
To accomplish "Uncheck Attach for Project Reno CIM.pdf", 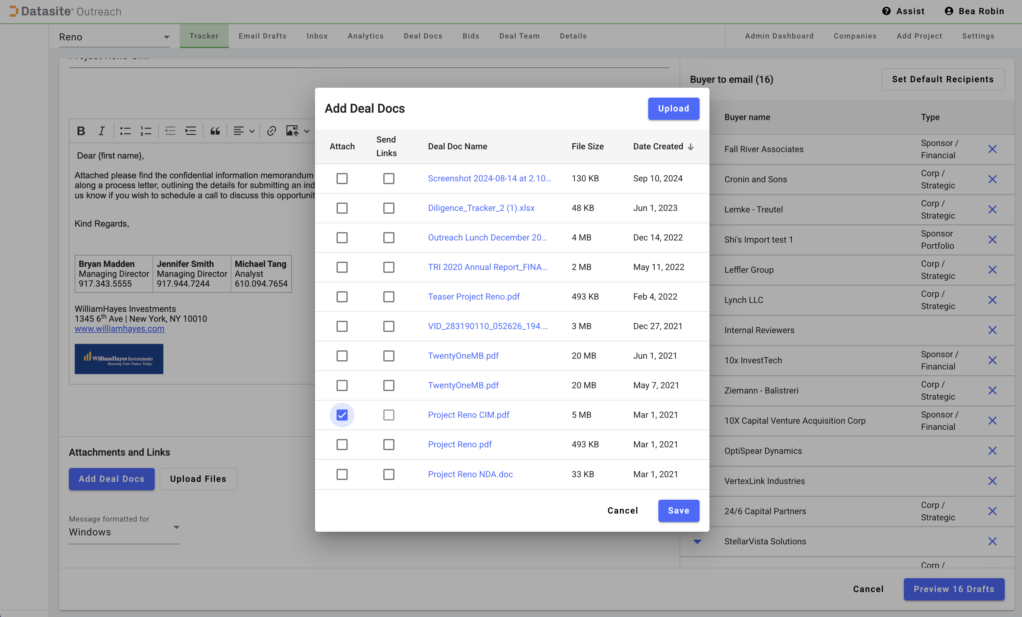I will coord(342,415).
